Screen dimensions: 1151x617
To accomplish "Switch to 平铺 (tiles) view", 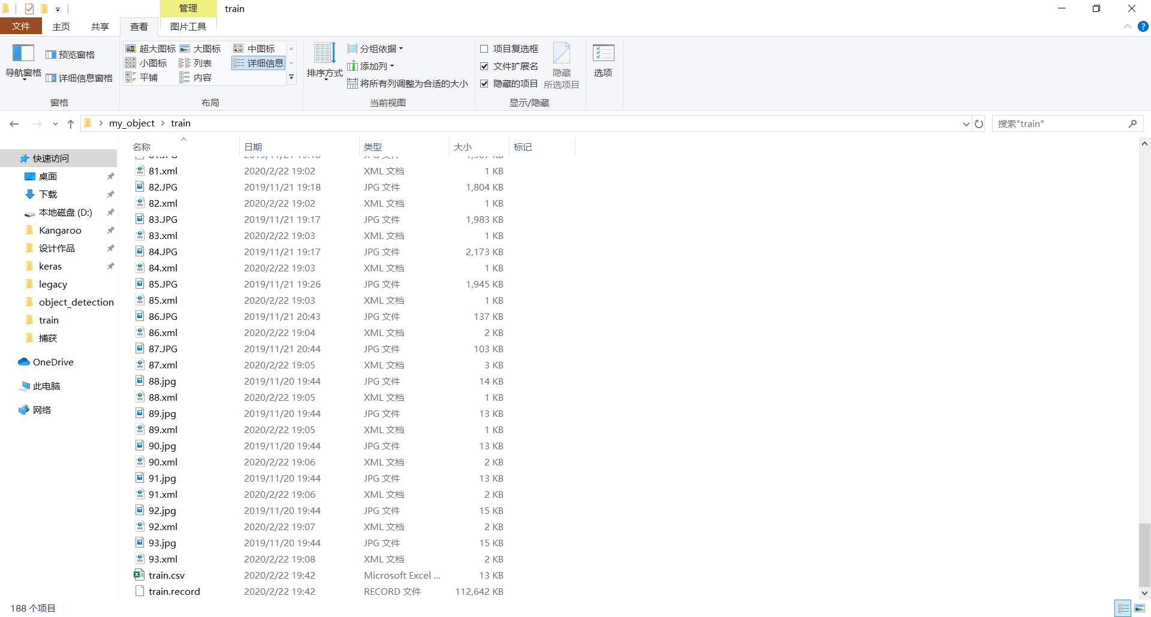I will [x=147, y=77].
